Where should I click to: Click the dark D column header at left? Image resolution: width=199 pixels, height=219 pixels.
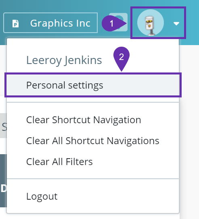click(3, 181)
